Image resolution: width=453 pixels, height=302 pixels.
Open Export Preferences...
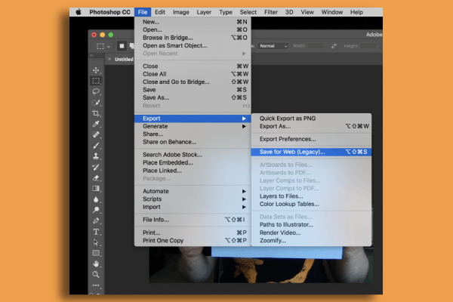pos(311,139)
